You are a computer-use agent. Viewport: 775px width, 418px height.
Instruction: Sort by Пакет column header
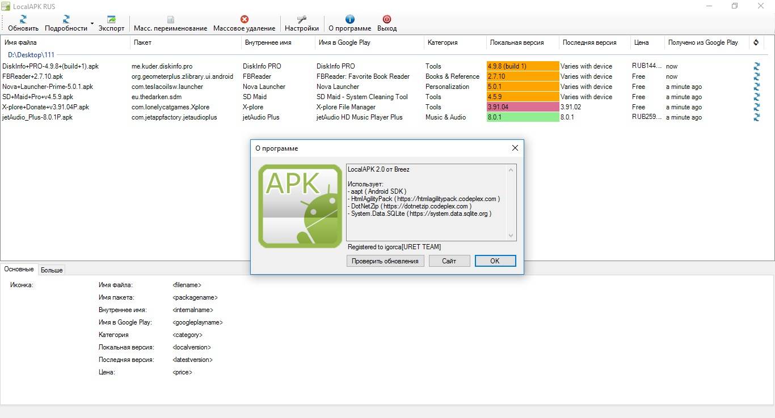point(186,42)
